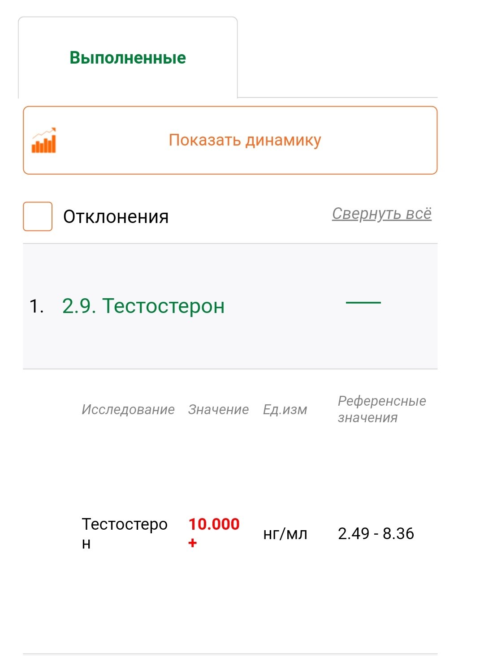This screenshot has width=484, height=656.
Task: Click the Исследование column header
Action: [x=128, y=409]
